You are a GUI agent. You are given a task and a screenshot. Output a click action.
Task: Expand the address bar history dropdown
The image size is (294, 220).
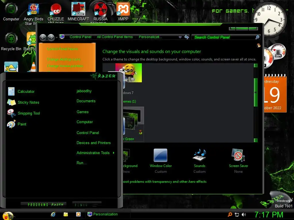(180, 37)
